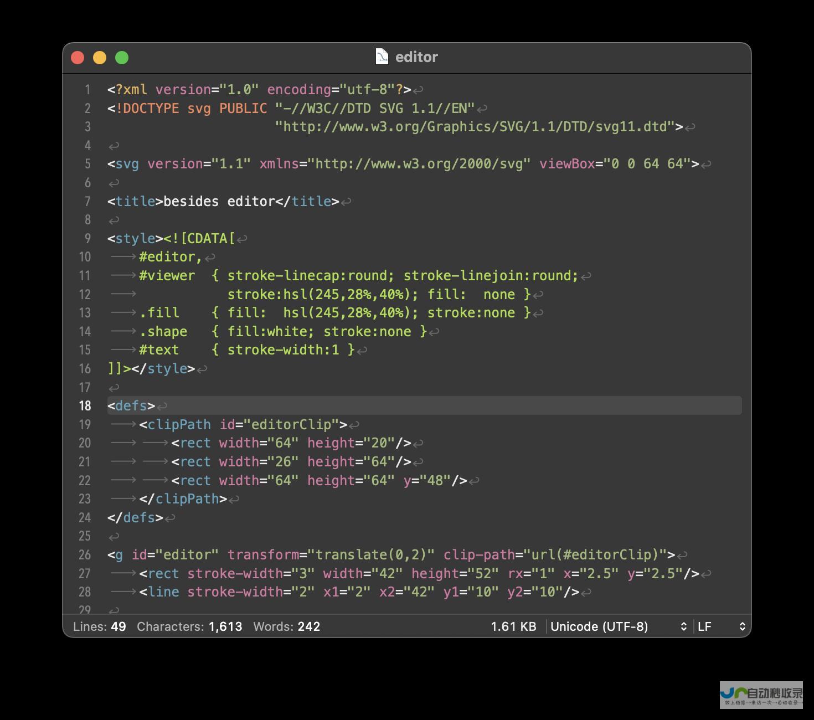Click the g id="editor" transform line
Image resolution: width=814 pixels, height=720 pixels.
click(391, 555)
